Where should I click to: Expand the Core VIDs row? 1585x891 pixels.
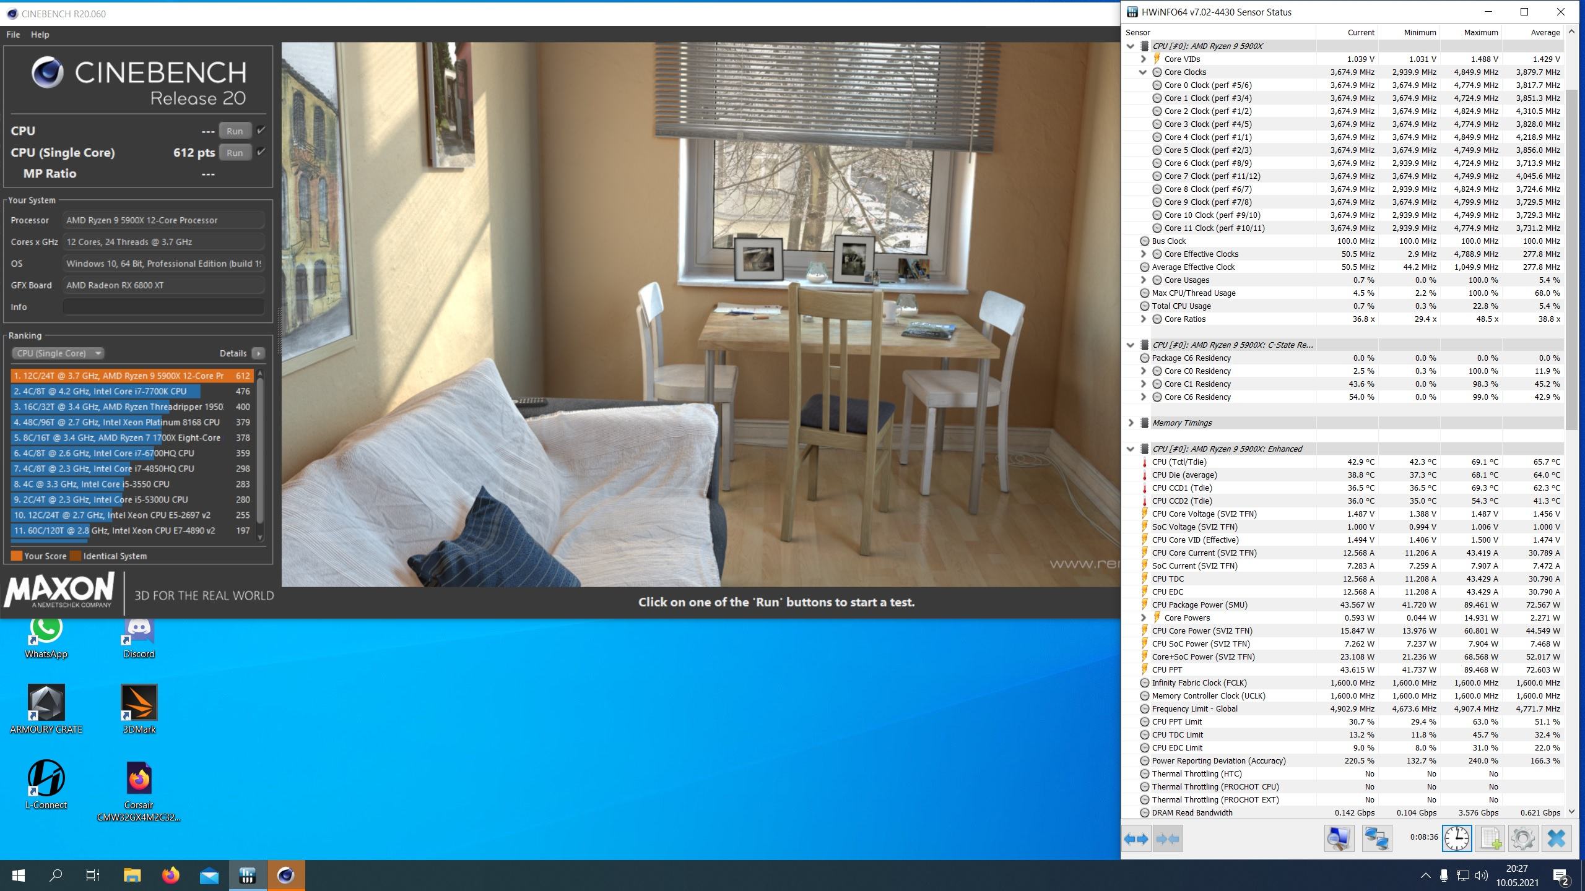[1143, 59]
